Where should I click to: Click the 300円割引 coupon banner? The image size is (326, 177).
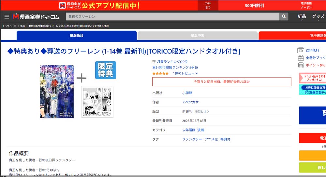pos(254,6)
